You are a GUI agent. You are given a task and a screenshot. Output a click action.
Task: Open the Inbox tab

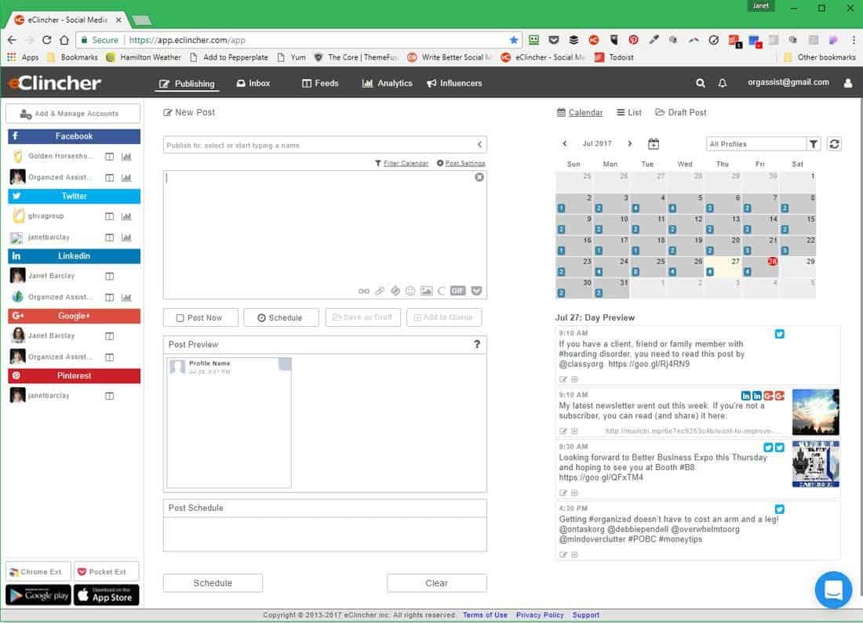pos(253,83)
